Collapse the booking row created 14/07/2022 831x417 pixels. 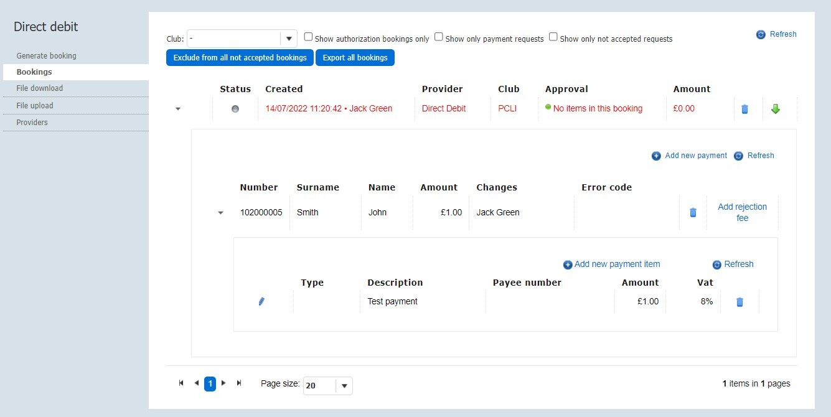pos(178,109)
